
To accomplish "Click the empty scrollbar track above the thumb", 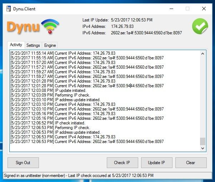I will 202,97.
